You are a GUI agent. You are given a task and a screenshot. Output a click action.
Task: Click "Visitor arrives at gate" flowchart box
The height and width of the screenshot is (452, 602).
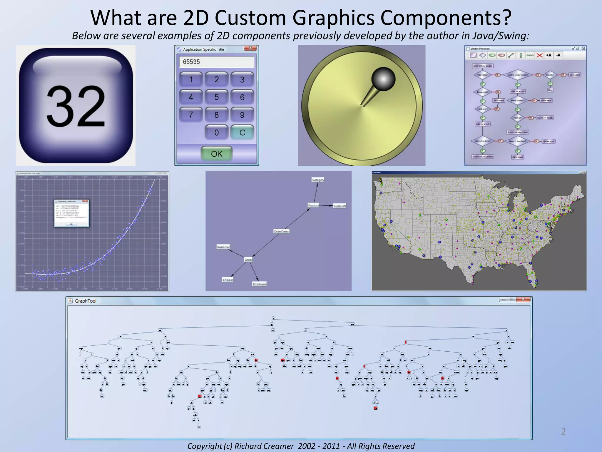(483, 66)
